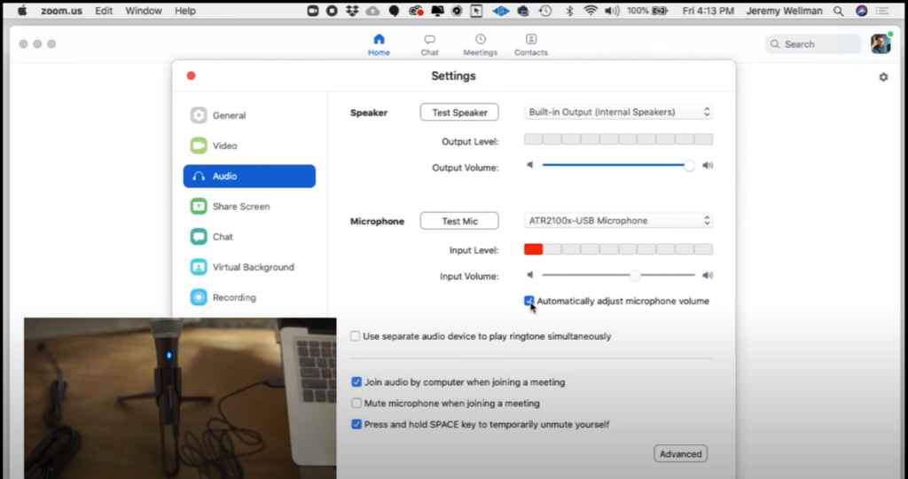The width and height of the screenshot is (908, 479).
Task: Click the Wi-Fi menu bar icon
Action: click(591, 11)
